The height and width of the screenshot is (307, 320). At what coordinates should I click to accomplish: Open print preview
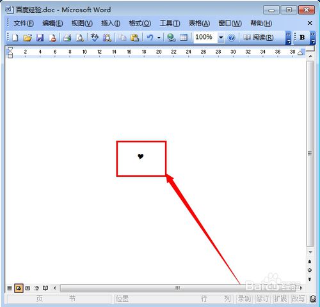(80, 38)
